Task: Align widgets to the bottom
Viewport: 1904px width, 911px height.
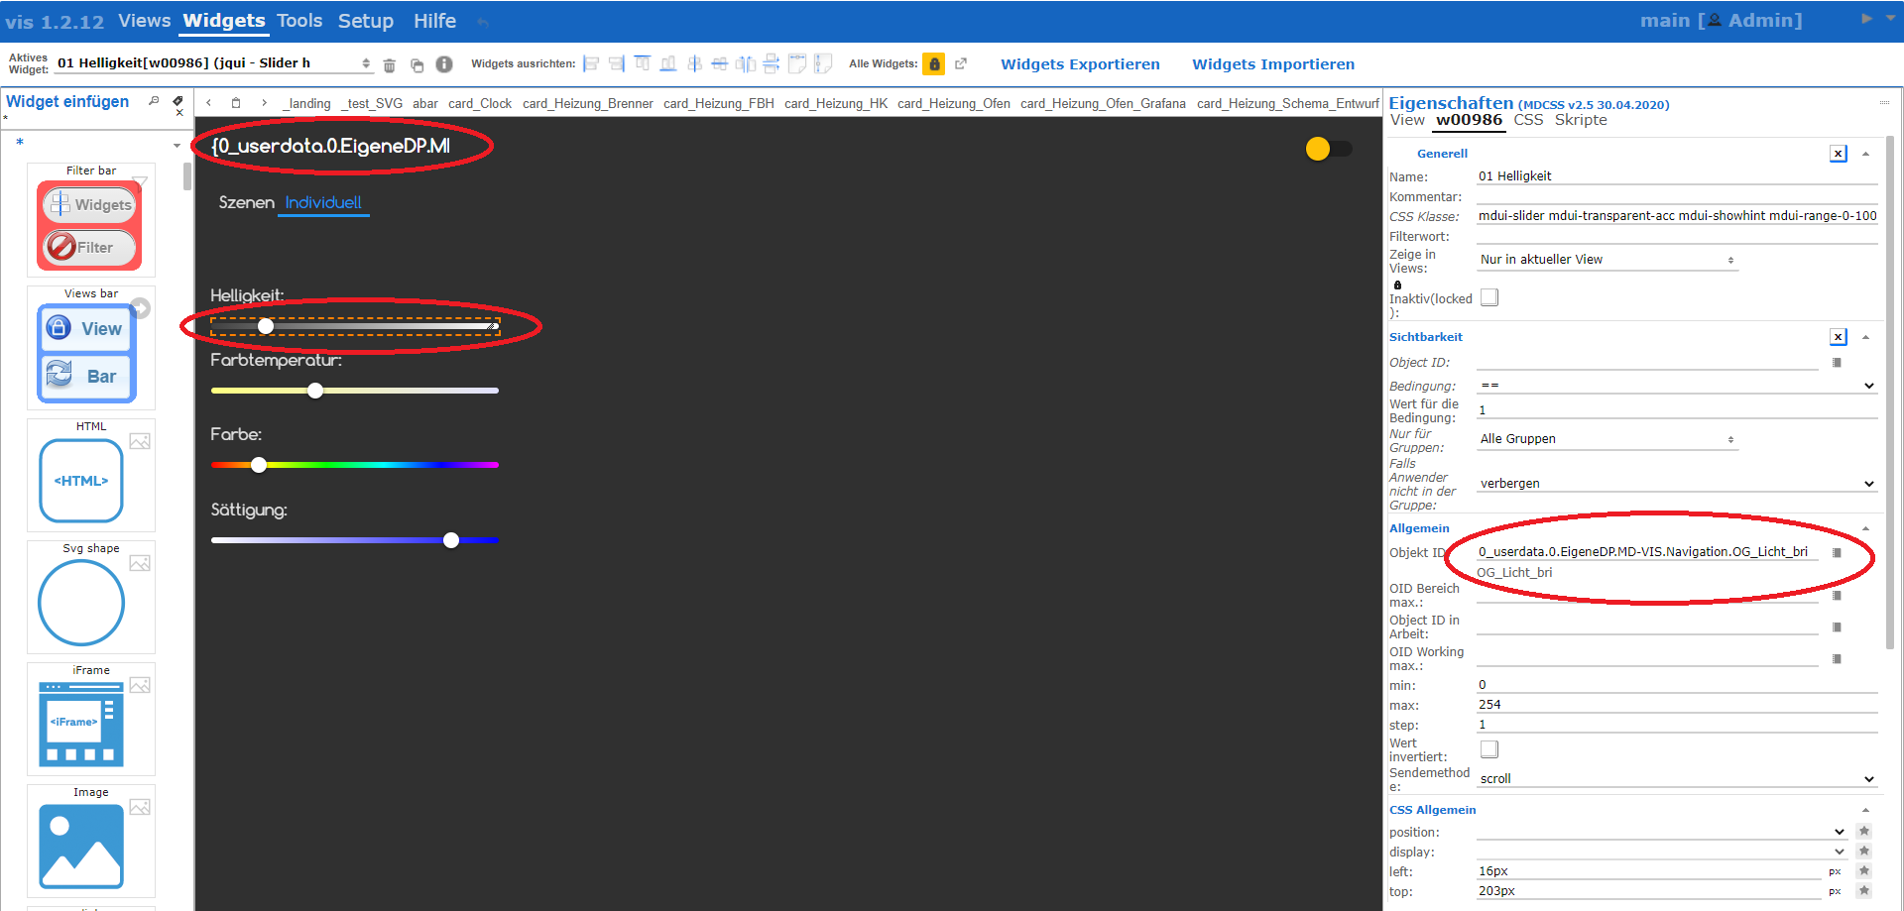Action: (668, 64)
